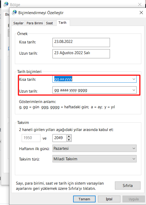Open the Haftanın ilk günü dropdown

click(x=95, y=148)
